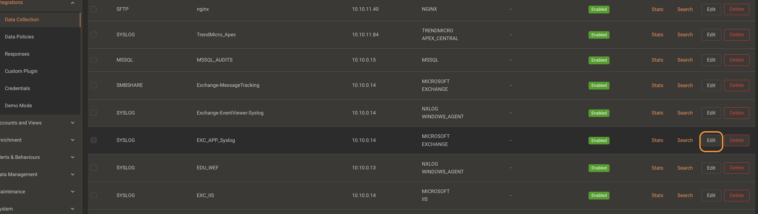Collapse the Integrations section chevron
Image resolution: width=758 pixels, height=214 pixels.
click(x=73, y=3)
